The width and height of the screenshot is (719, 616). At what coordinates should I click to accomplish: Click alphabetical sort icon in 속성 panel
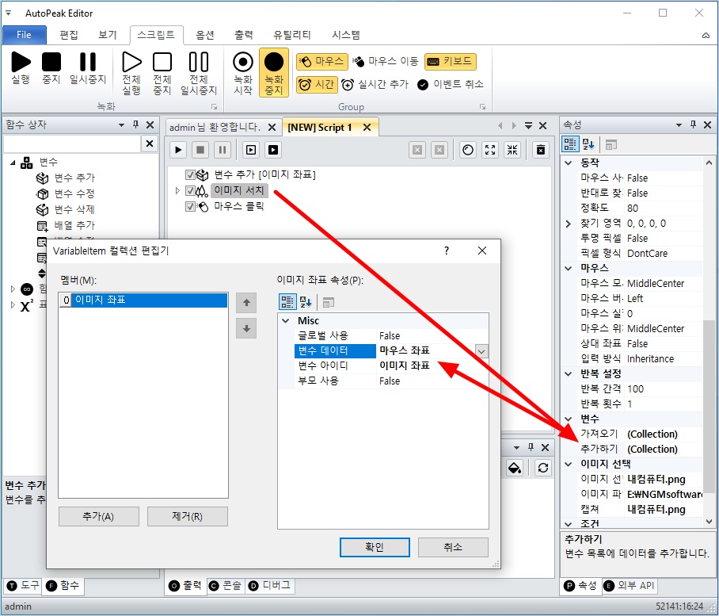(588, 144)
